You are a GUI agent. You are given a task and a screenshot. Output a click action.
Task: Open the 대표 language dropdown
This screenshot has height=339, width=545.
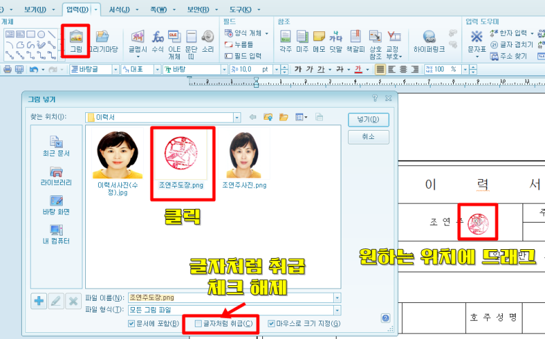(x=157, y=69)
